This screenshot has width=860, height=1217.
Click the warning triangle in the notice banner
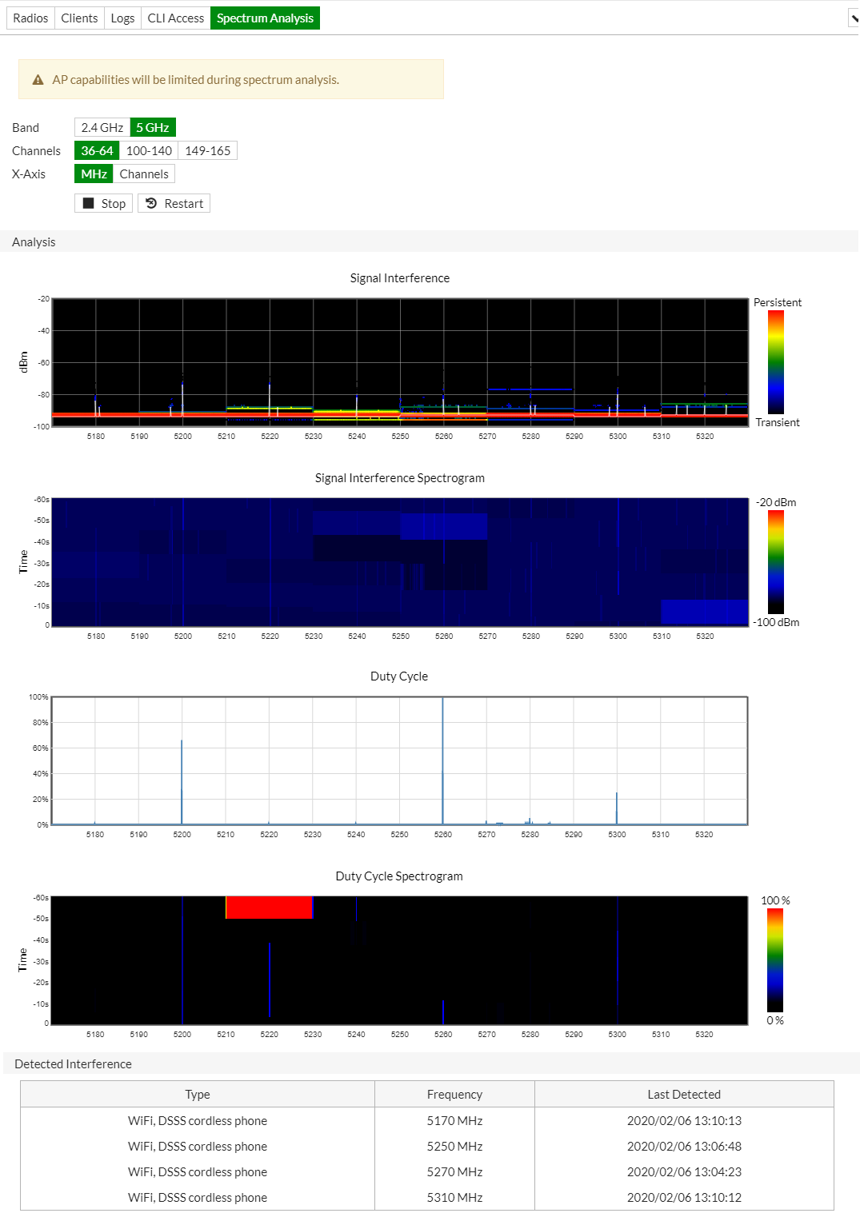tap(37, 79)
